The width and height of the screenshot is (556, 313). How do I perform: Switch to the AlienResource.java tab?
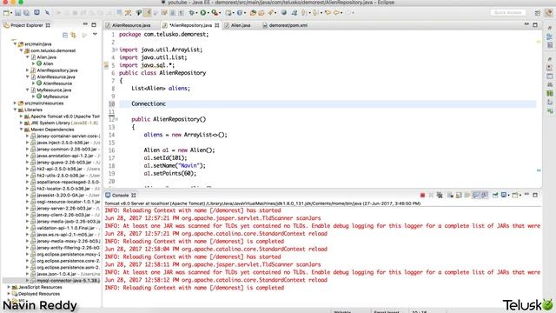click(131, 25)
